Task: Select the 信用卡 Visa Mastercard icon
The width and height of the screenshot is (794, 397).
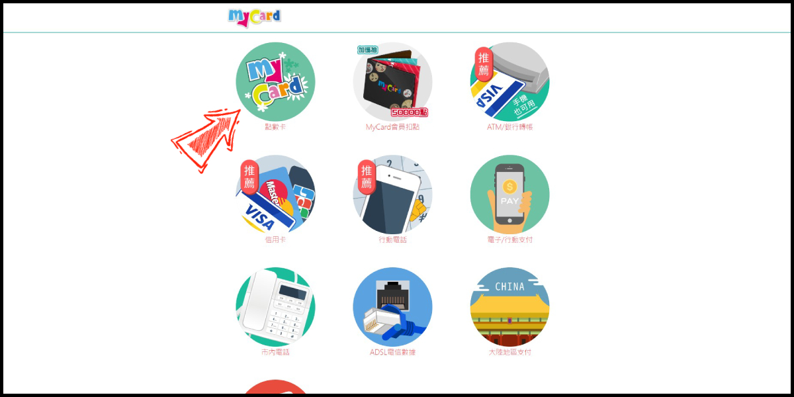Action: 275,195
